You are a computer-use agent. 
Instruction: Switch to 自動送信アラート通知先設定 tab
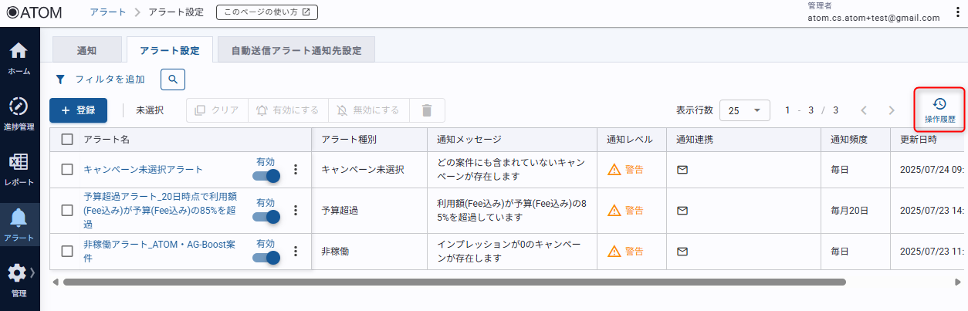(296, 50)
